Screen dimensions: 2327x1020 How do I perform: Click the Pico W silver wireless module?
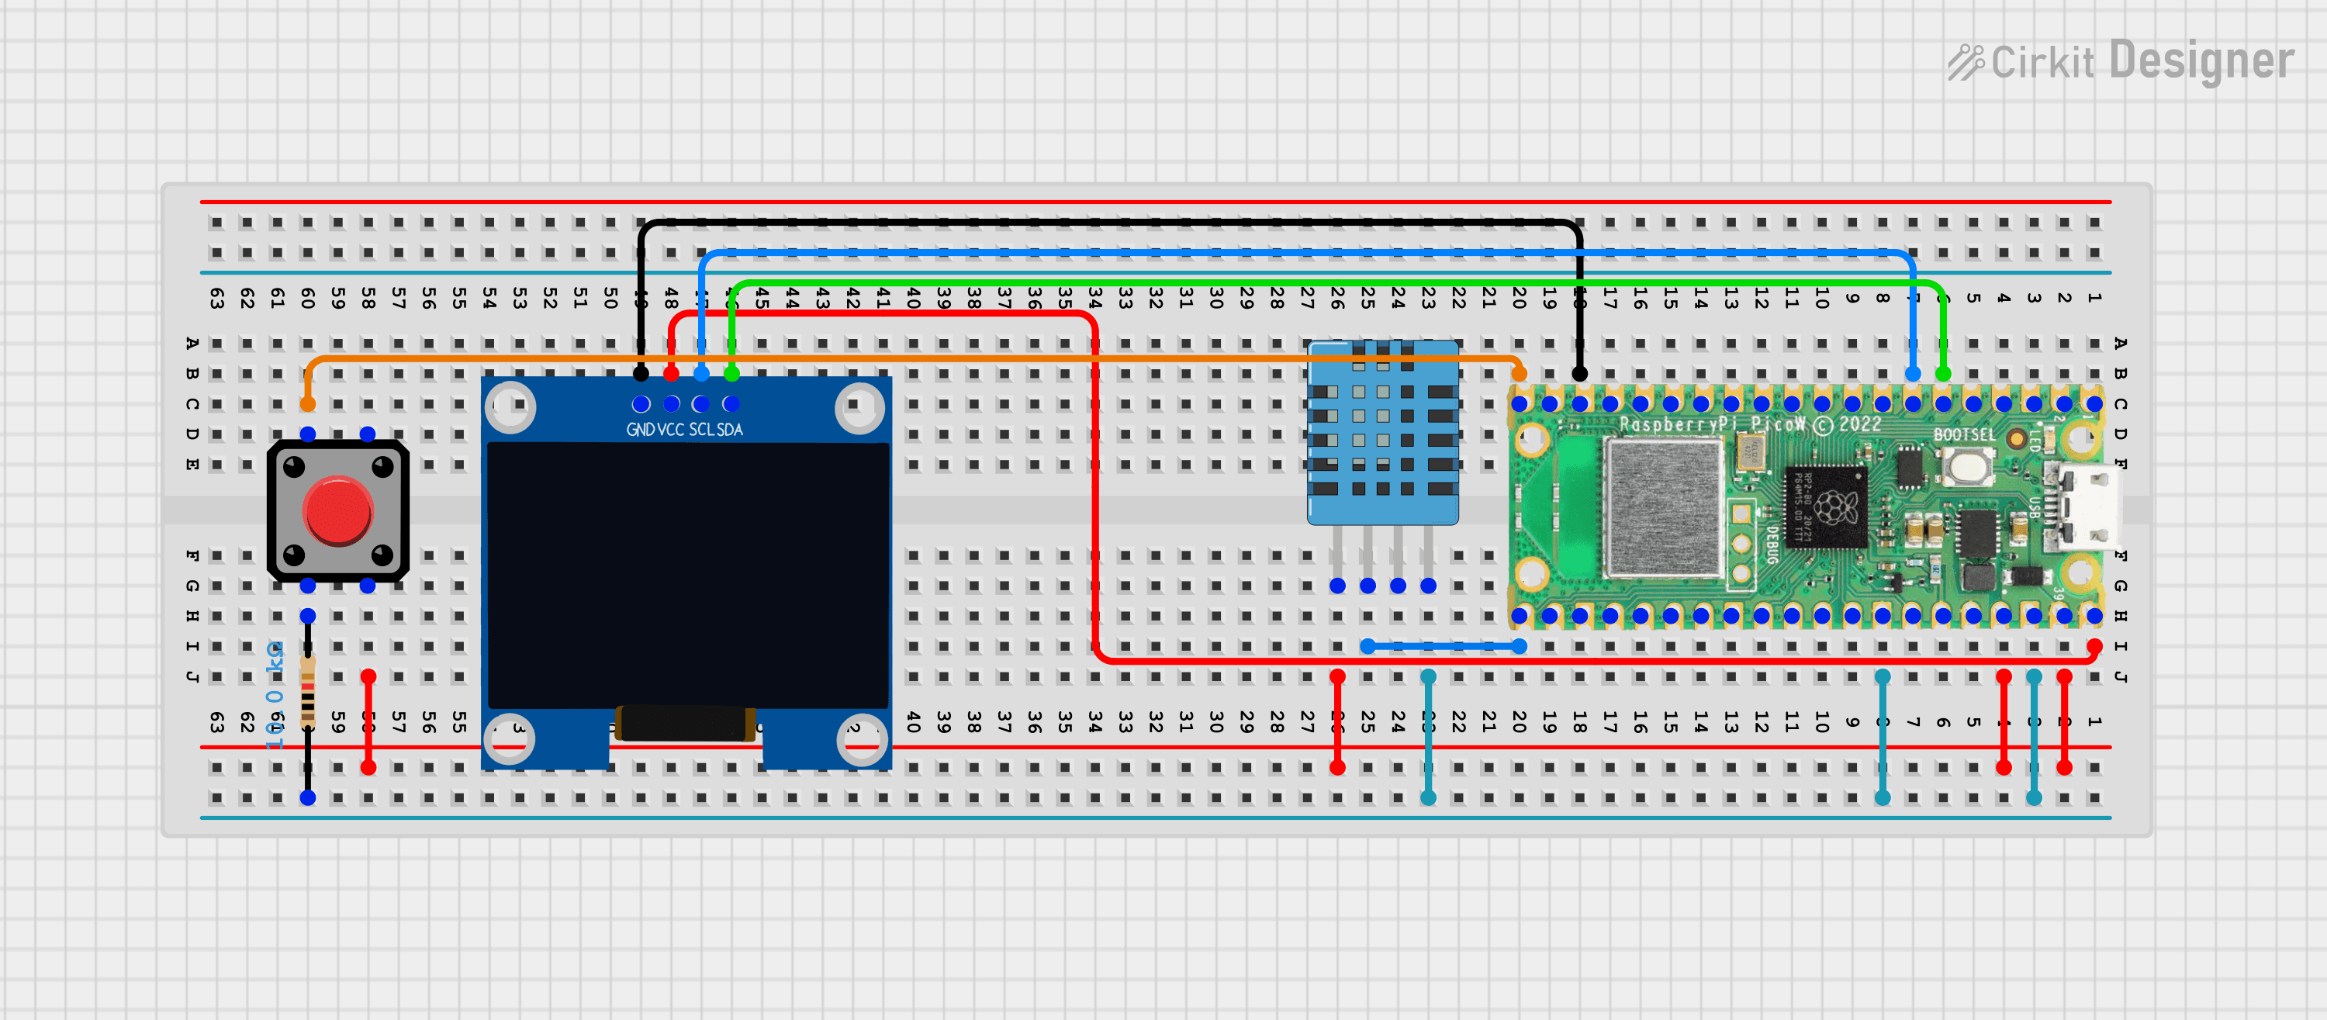(x=1663, y=507)
